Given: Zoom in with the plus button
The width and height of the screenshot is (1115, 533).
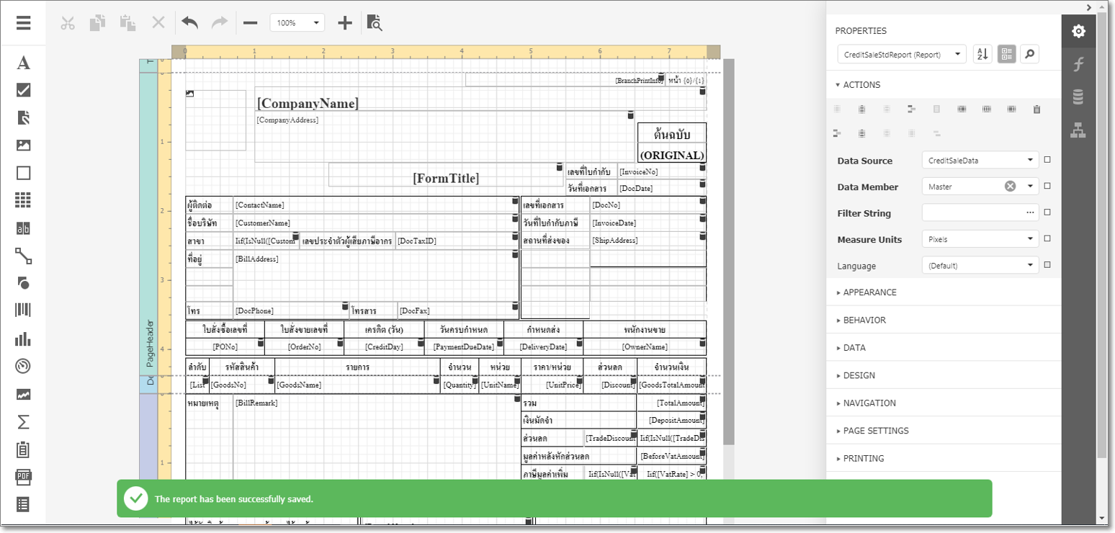Looking at the screenshot, I should (x=345, y=23).
